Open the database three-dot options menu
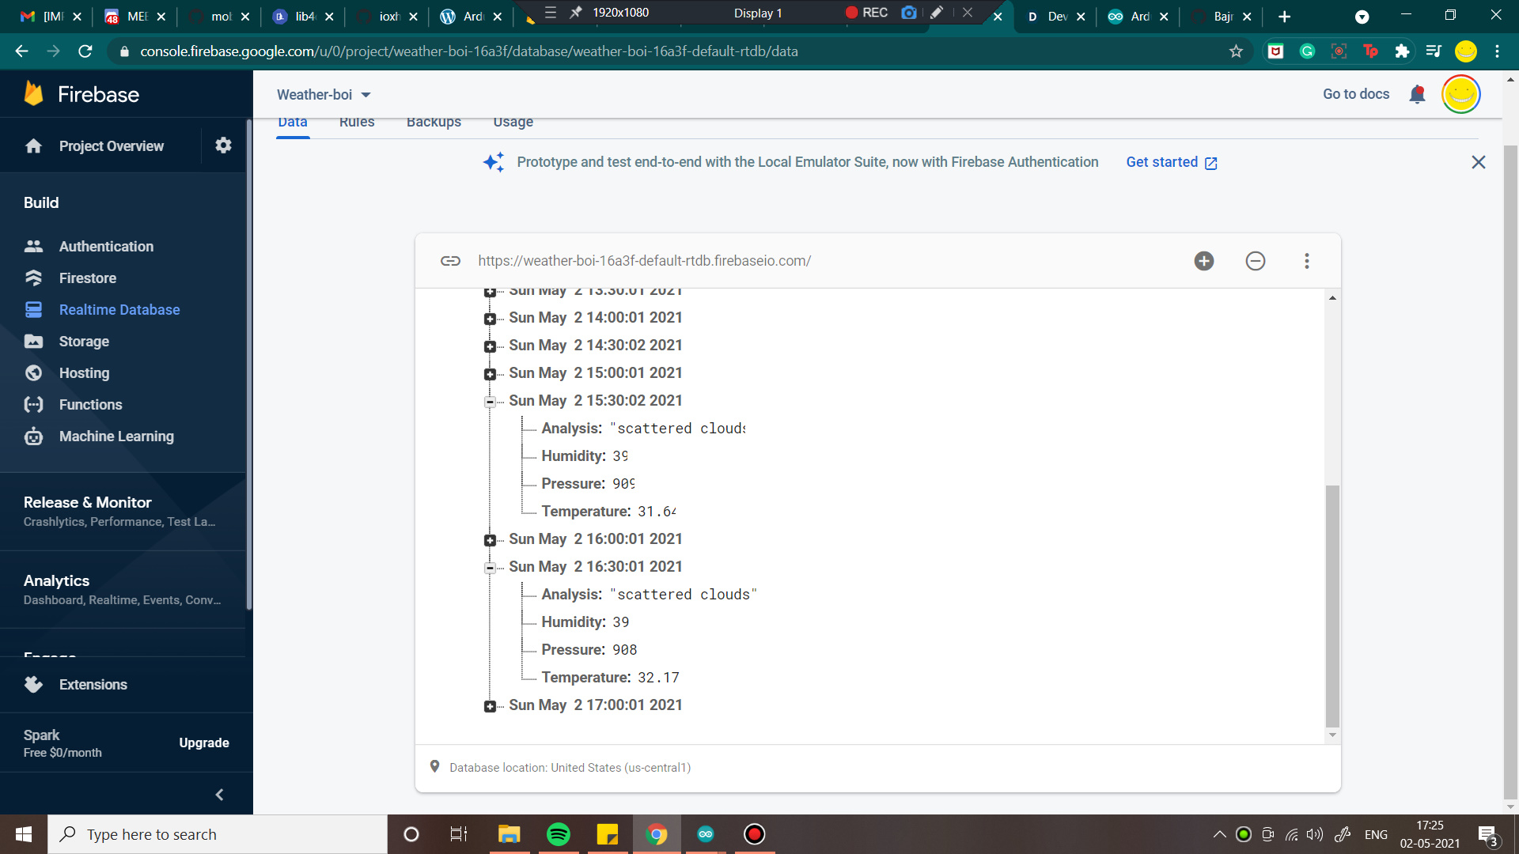This screenshot has width=1519, height=854. [x=1306, y=261]
